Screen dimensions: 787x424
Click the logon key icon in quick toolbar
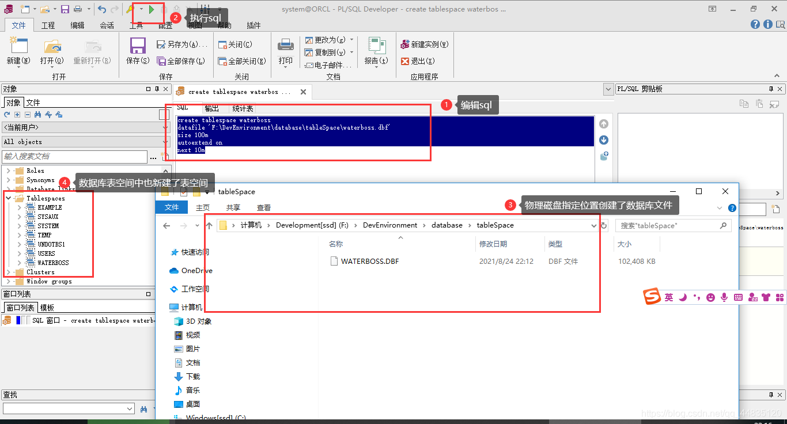click(x=130, y=9)
